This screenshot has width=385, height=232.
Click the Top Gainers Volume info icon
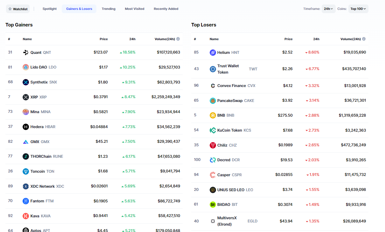click(178, 39)
